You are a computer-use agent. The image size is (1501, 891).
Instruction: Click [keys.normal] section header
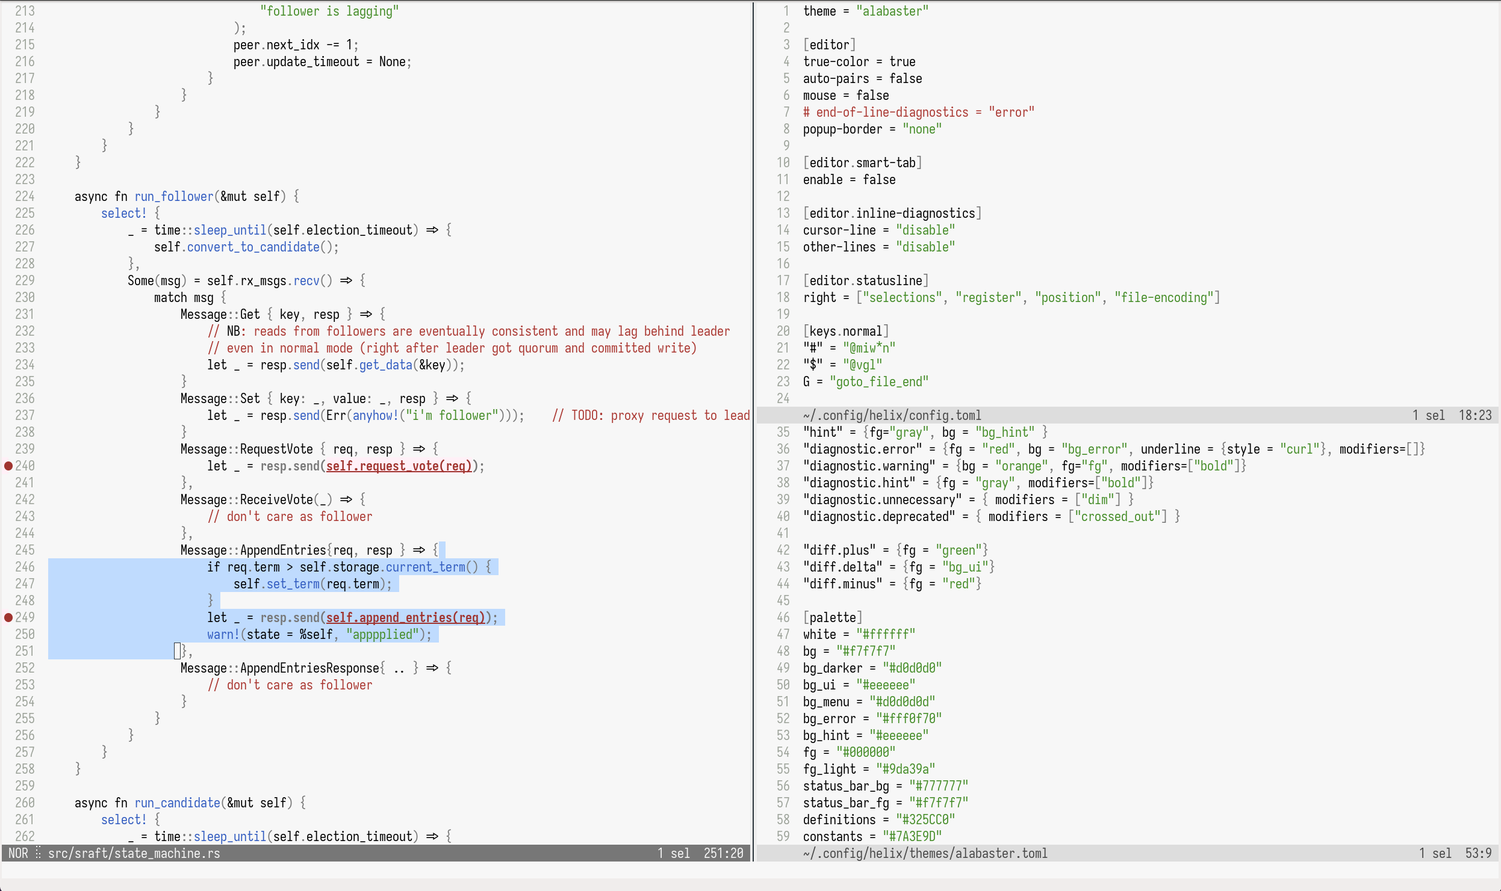(846, 331)
